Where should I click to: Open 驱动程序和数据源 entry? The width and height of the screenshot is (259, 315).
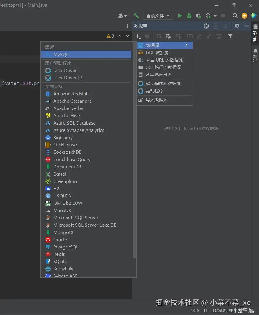165,84
